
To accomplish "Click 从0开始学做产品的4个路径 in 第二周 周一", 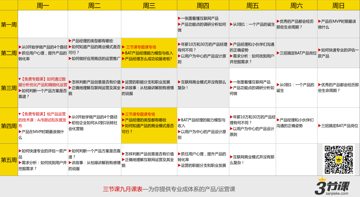I will tap(43, 47).
